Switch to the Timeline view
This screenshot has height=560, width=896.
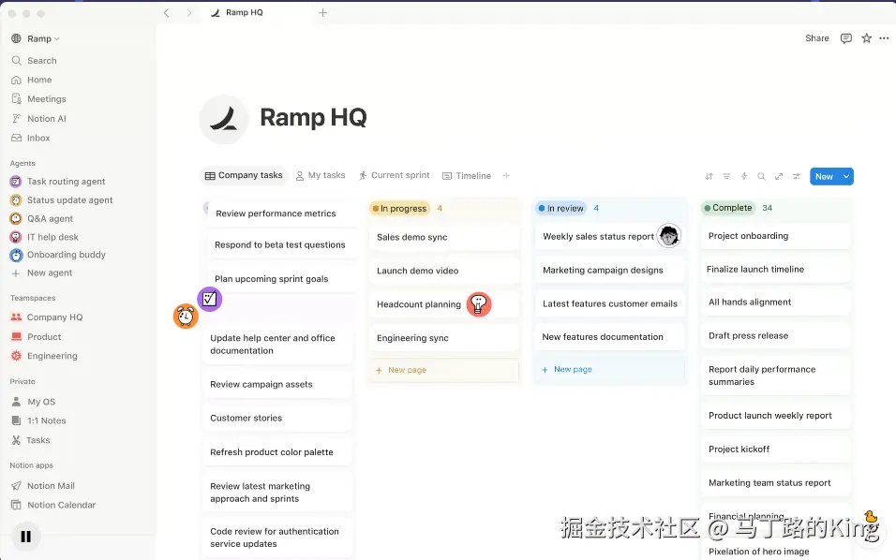click(x=467, y=176)
